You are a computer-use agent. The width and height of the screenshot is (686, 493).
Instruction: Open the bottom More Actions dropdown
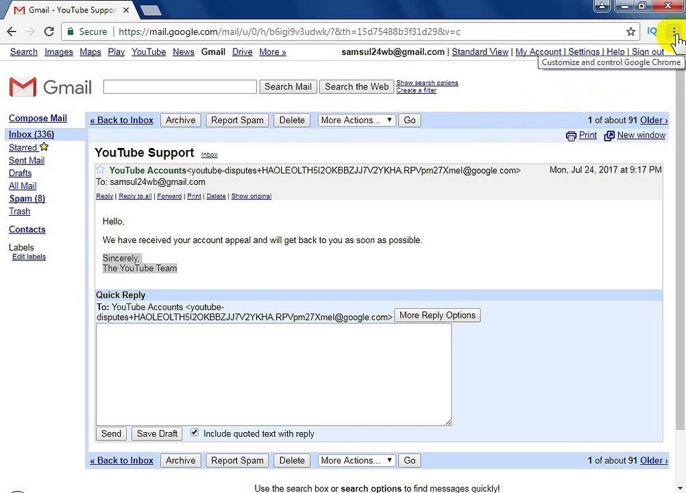click(356, 460)
